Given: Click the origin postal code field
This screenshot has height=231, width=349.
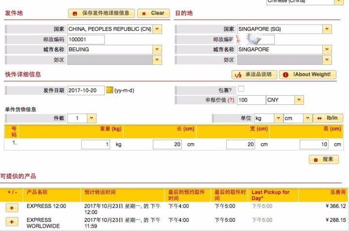Looking at the screenshot, I should pyautogui.click(x=86, y=40).
